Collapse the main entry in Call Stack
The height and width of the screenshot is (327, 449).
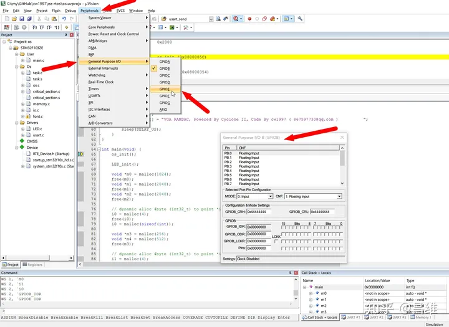(305, 287)
